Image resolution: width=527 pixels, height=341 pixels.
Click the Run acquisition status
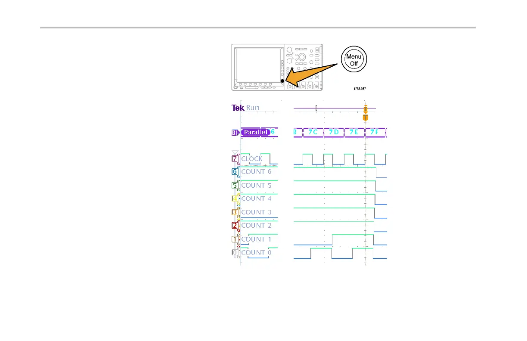pos(253,108)
